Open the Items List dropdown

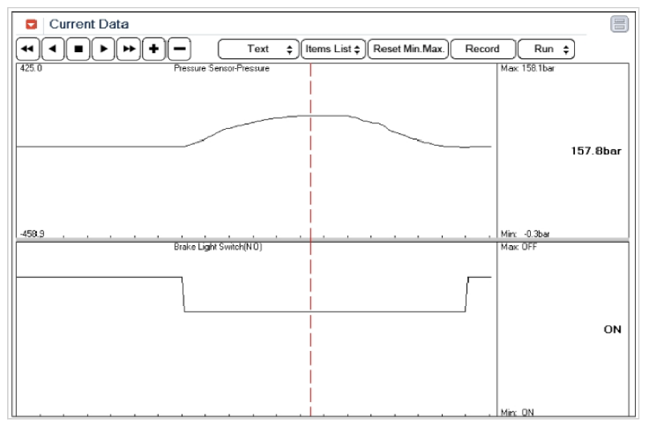pos(333,50)
